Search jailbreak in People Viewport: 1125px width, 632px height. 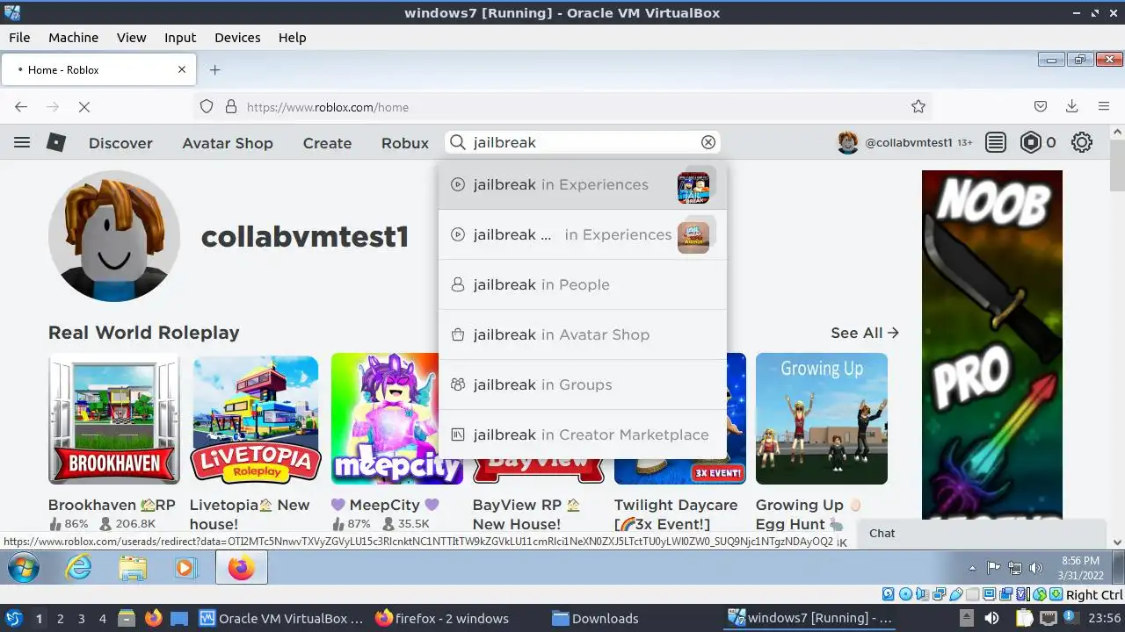(583, 284)
